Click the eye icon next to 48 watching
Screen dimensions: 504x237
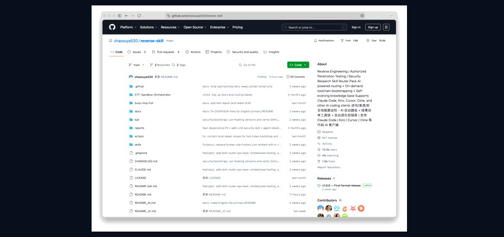coord(319,155)
